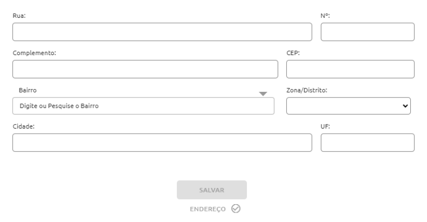Image resolution: width=427 pixels, height=222 pixels.
Task: Expand the Bairro suggestions triangle arrow
Action: coord(263,93)
